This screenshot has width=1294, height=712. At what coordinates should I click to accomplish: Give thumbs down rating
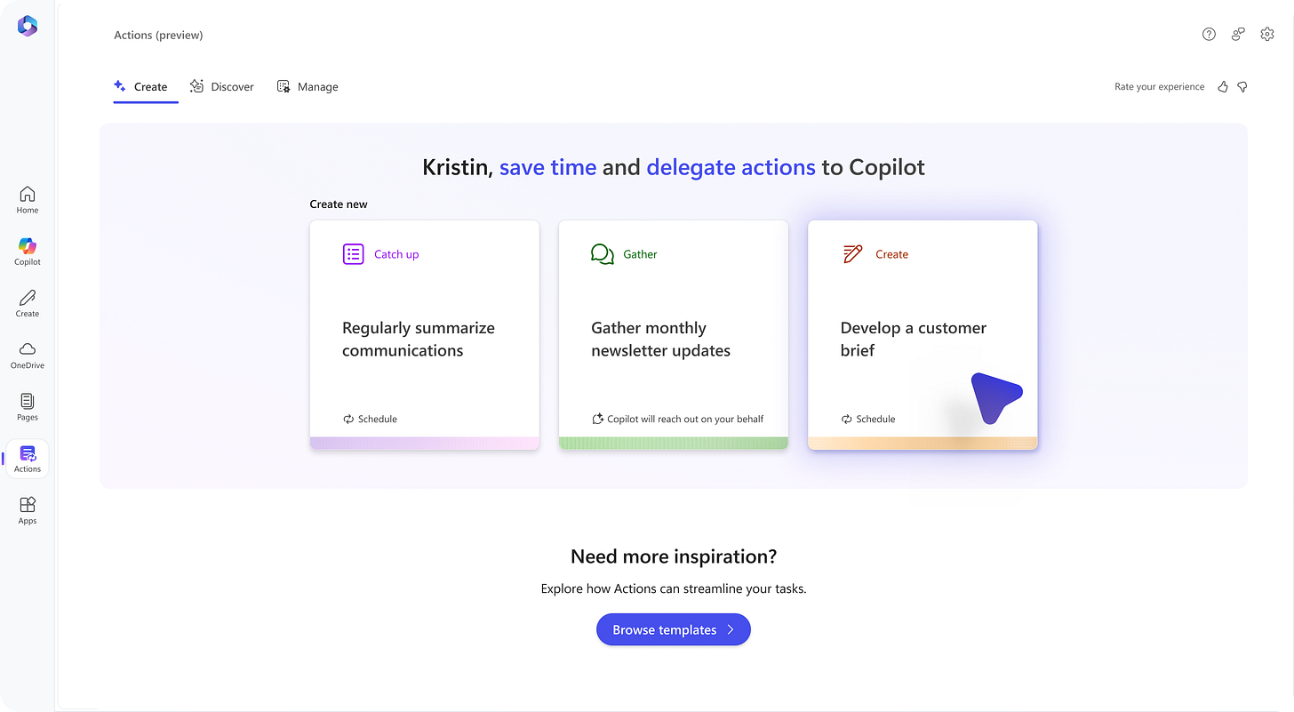click(x=1242, y=86)
